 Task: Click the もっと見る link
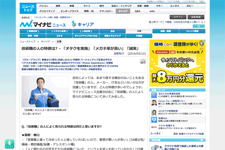click(156, 134)
